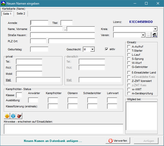This screenshot has width=164, height=146.
Task: Click the privat Mail address field
Action: coord(38,80)
